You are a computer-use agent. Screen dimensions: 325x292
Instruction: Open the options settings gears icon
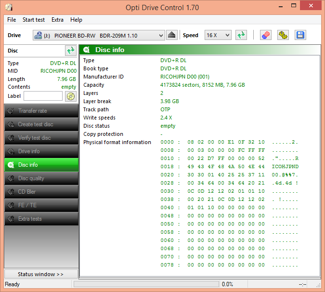pos(283,35)
